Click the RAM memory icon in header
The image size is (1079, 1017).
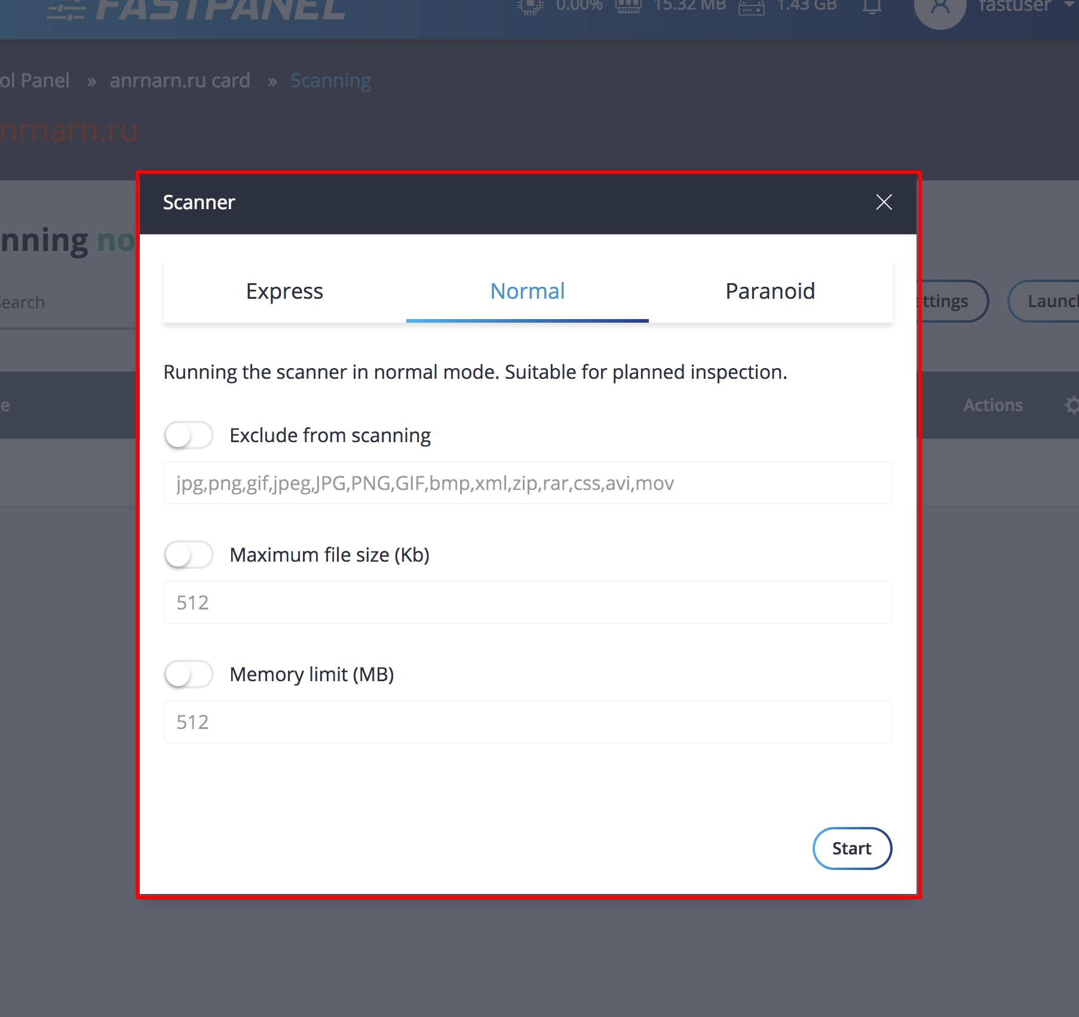628,6
